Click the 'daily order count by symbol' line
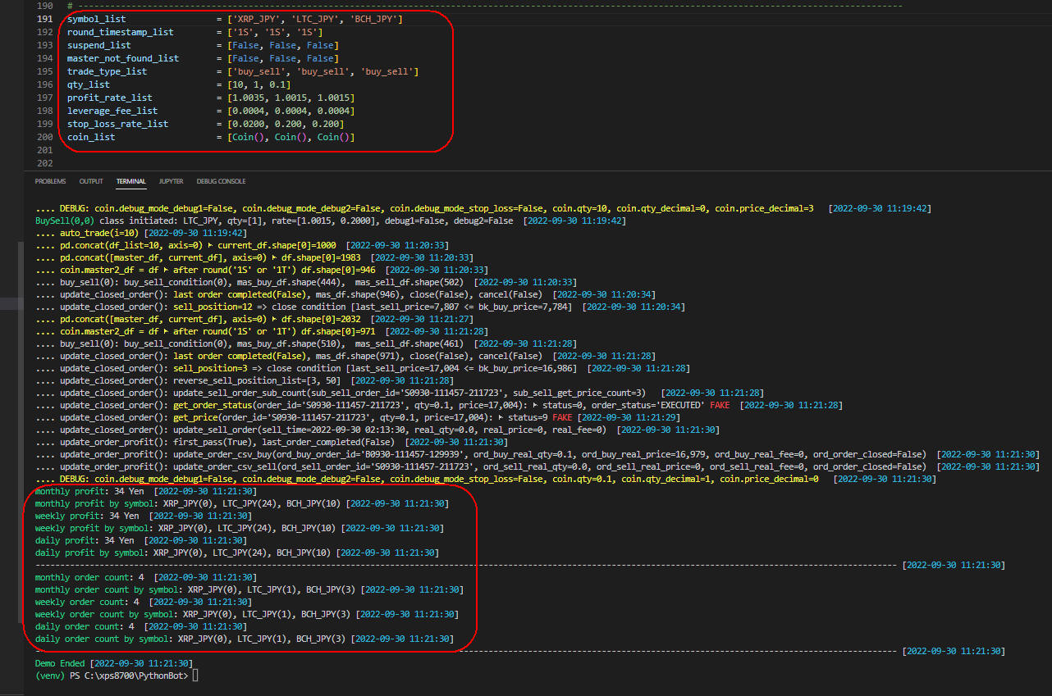This screenshot has width=1052, height=696. click(x=244, y=639)
